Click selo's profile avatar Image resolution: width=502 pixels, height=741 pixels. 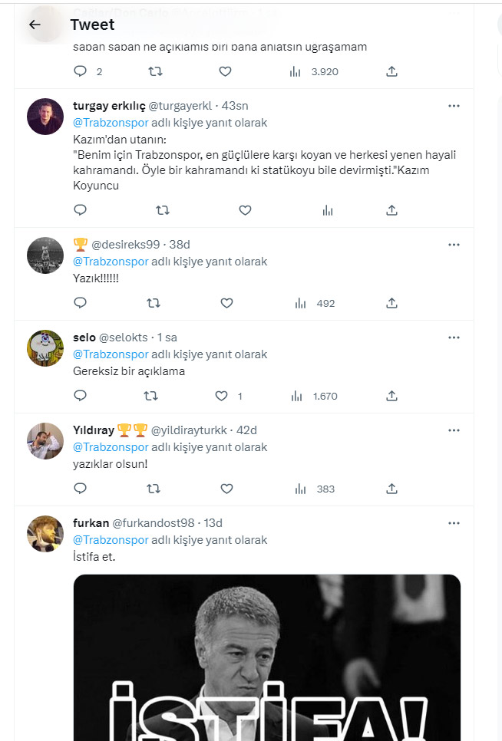coord(45,348)
